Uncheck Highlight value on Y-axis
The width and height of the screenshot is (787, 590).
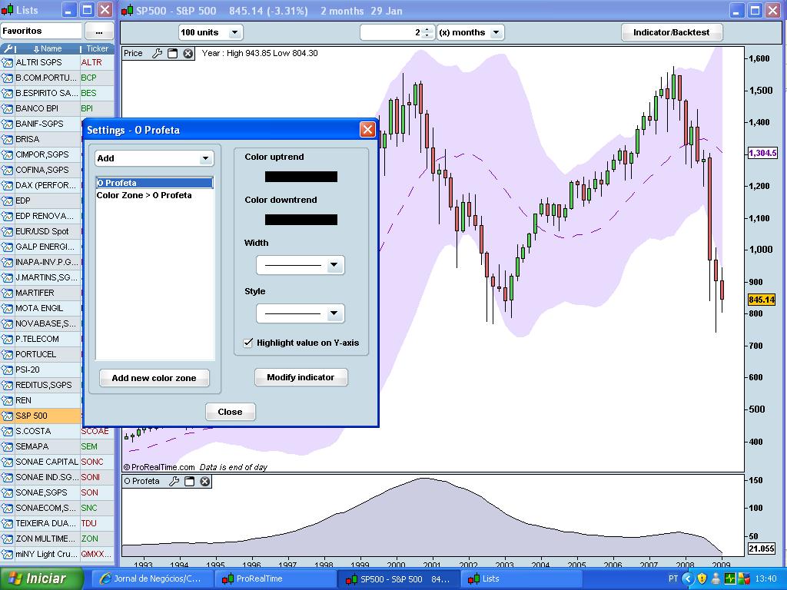point(248,343)
